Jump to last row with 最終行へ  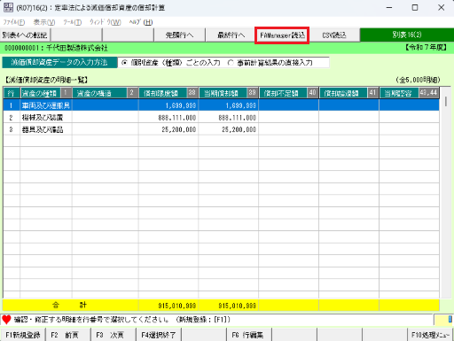(231, 35)
